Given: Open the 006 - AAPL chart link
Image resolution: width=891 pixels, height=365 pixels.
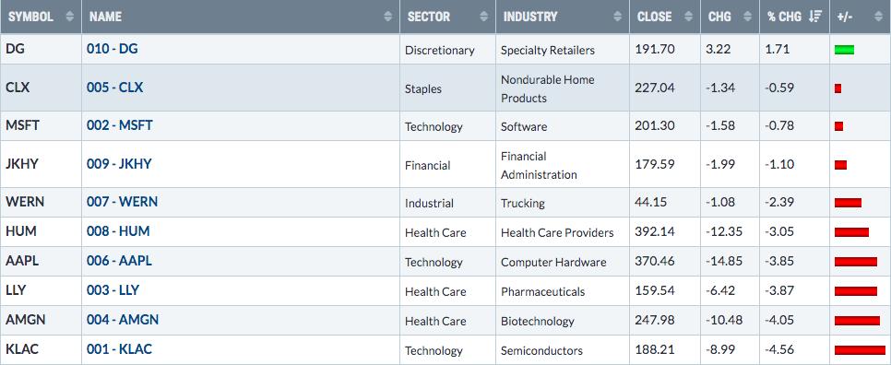Looking at the screenshot, I should (119, 261).
